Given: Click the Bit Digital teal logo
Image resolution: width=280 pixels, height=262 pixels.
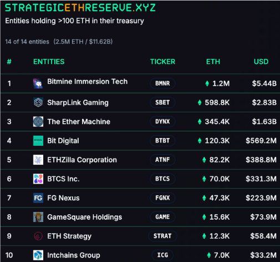Looking at the screenshot, I should click(38, 141).
